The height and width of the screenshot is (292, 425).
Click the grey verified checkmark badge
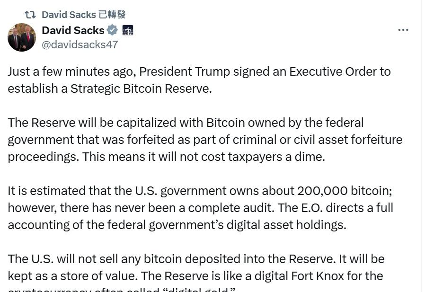tap(112, 30)
